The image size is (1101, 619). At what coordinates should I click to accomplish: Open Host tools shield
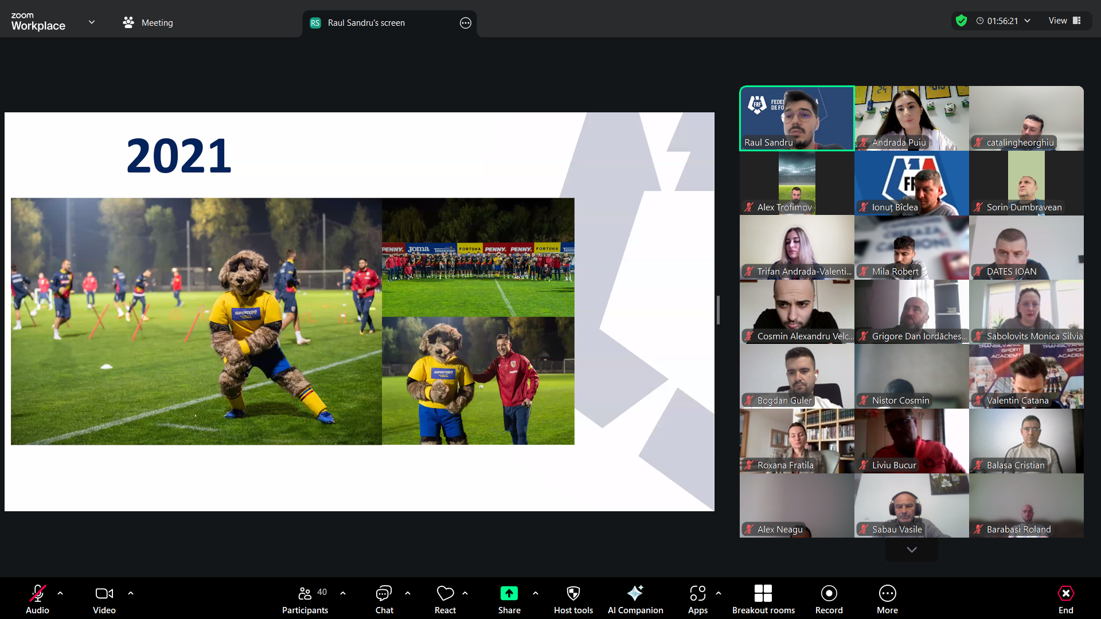click(x=573, y=599)
